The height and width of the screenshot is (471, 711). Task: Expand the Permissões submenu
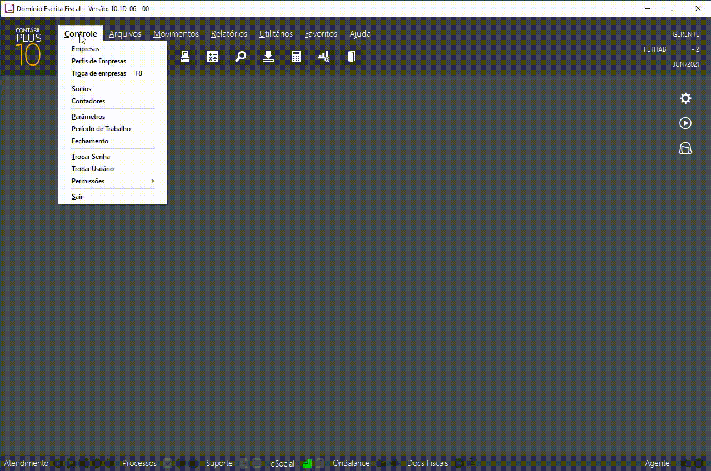tap(113, 181)
